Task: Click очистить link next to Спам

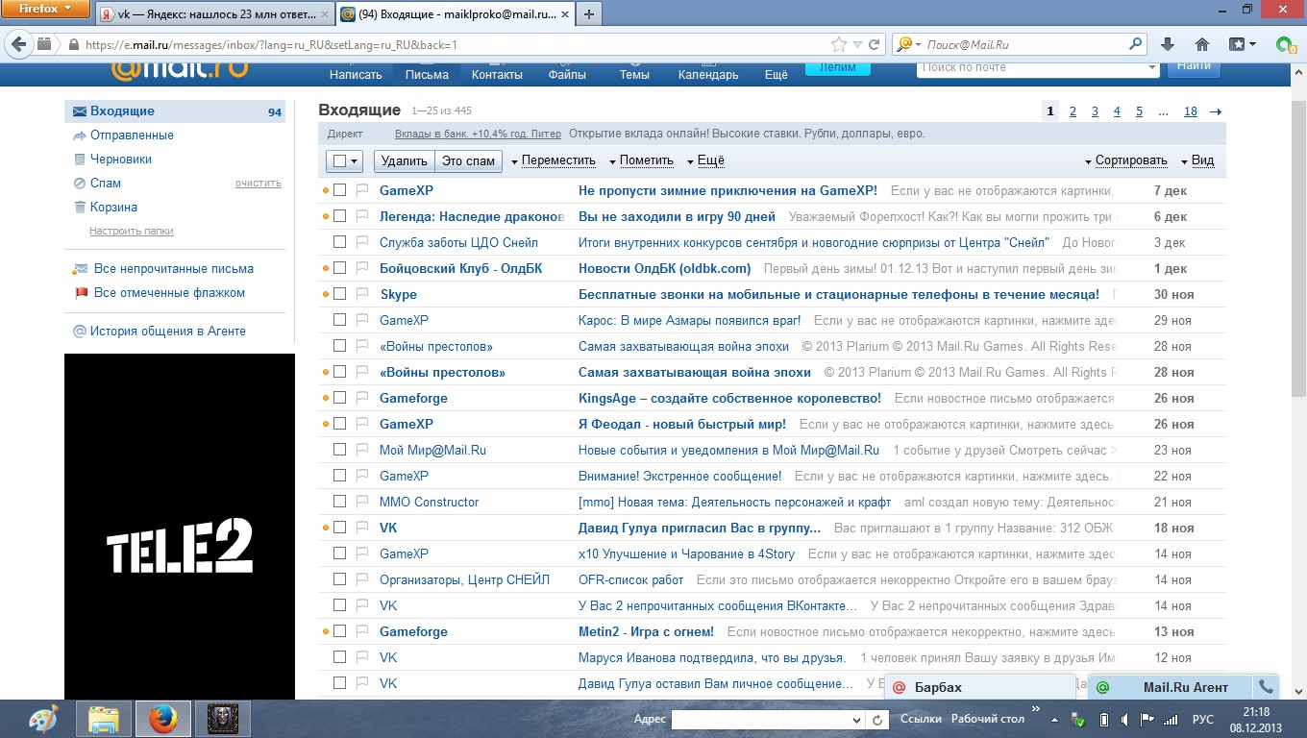Action: pyautogui.click(x=259, y=183)
